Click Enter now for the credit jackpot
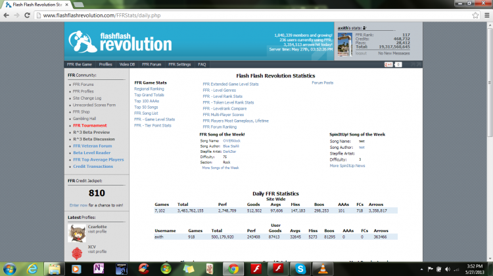Image resolution: width=493 pixels, height=276 pixels. [x=78, y=205]
